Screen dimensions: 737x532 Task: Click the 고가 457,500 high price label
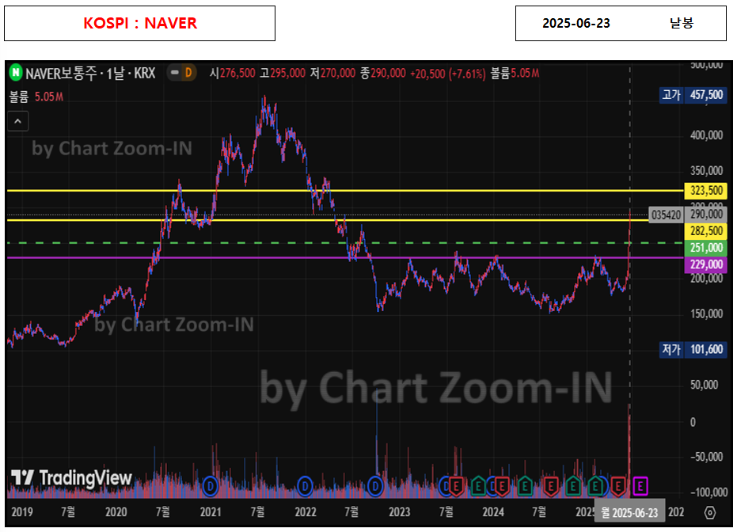pyautogui.click(x=693, y=96)
